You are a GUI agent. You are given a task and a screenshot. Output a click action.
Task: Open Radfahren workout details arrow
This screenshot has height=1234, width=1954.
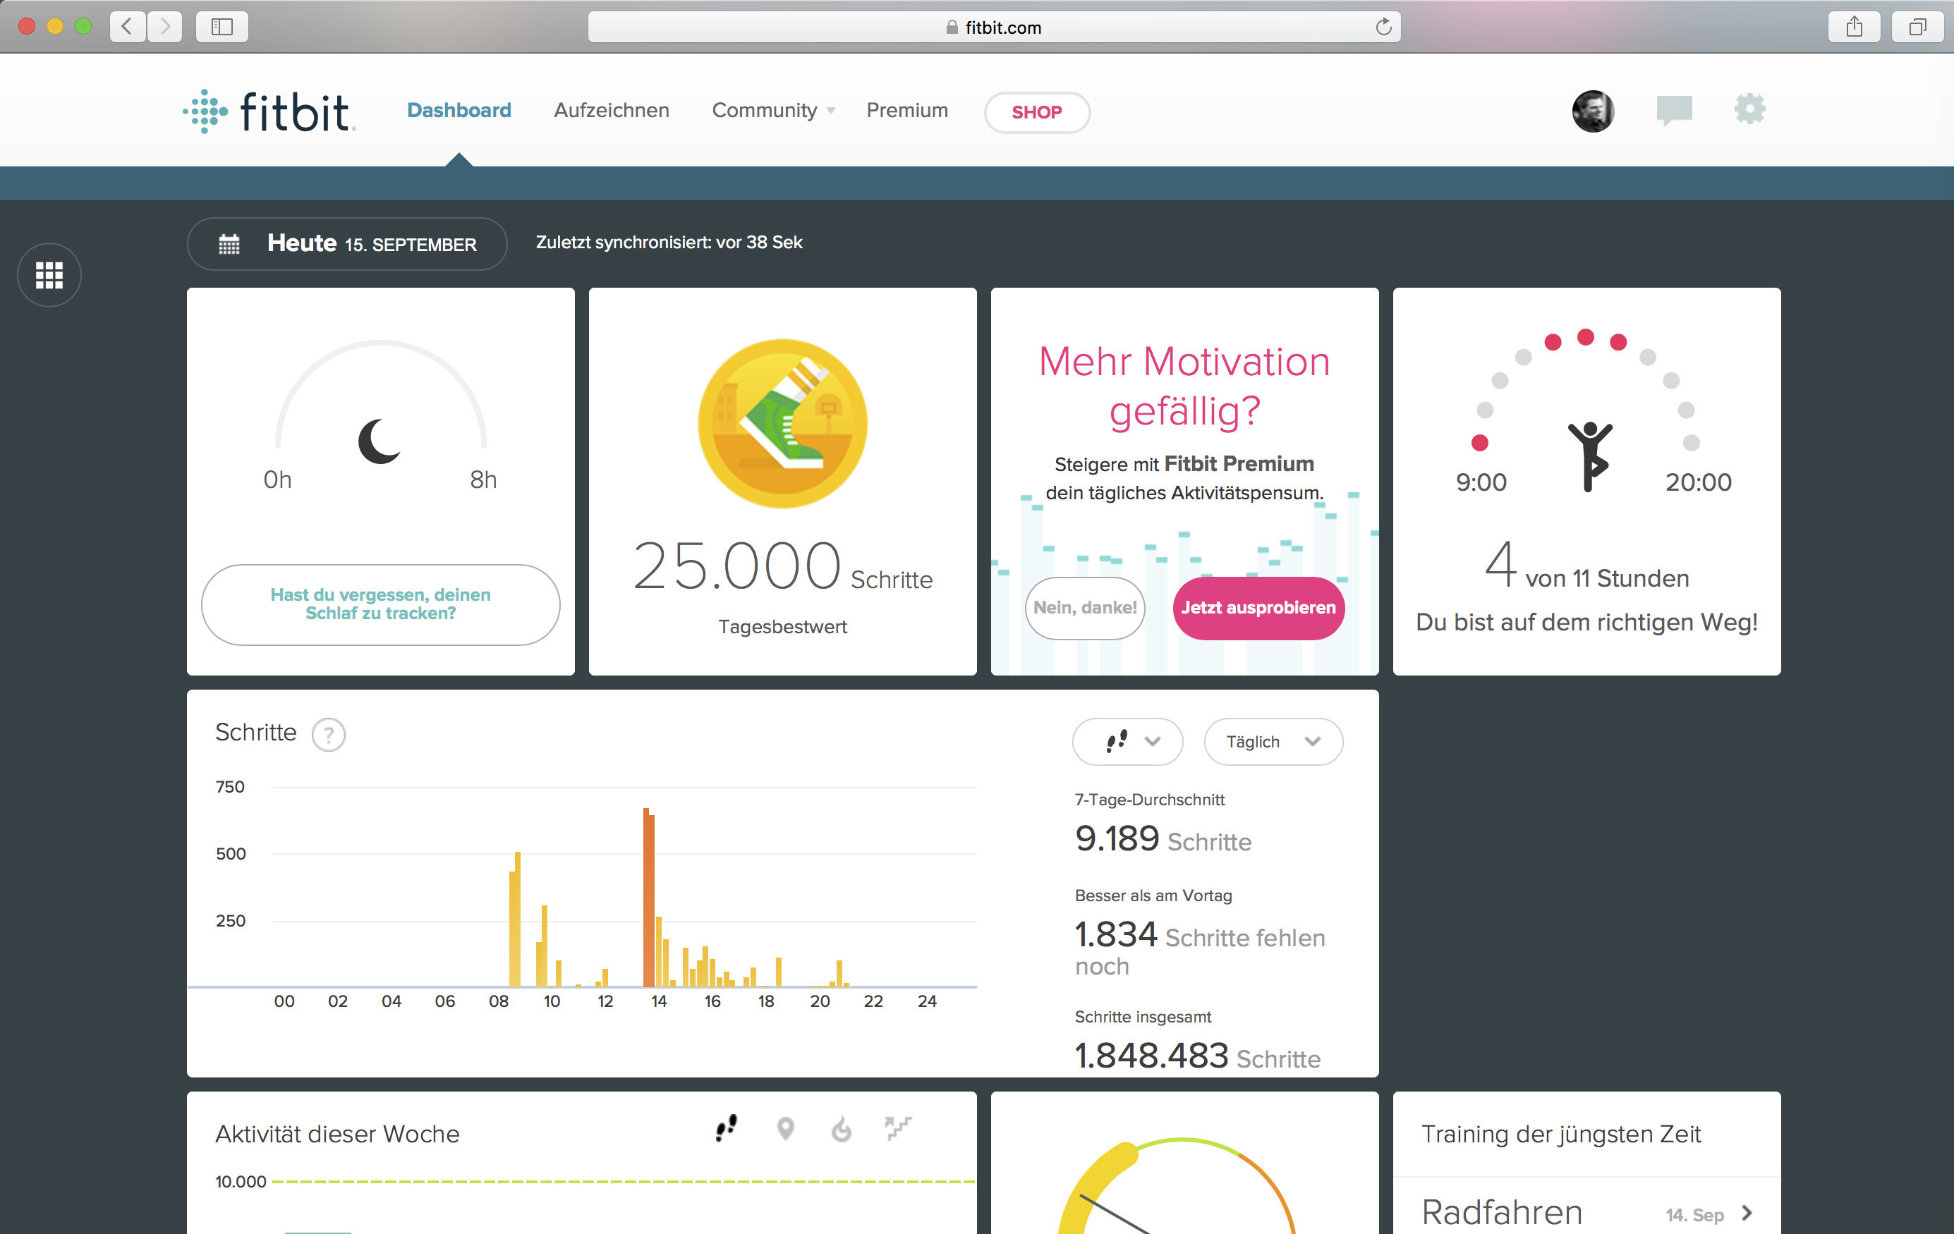click(1747, 1213)
